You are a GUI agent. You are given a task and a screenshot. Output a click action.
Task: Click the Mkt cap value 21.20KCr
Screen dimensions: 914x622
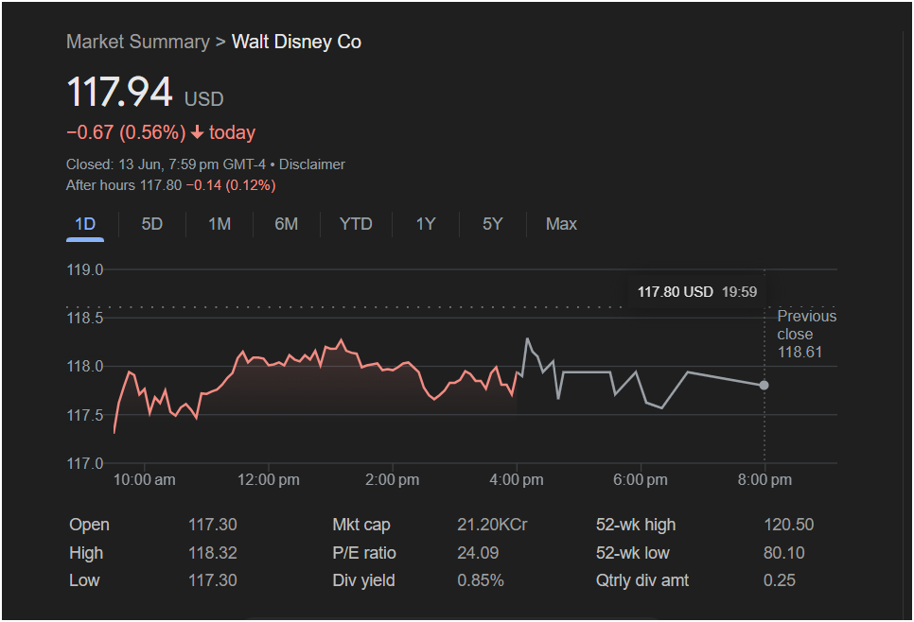[493, 525]
